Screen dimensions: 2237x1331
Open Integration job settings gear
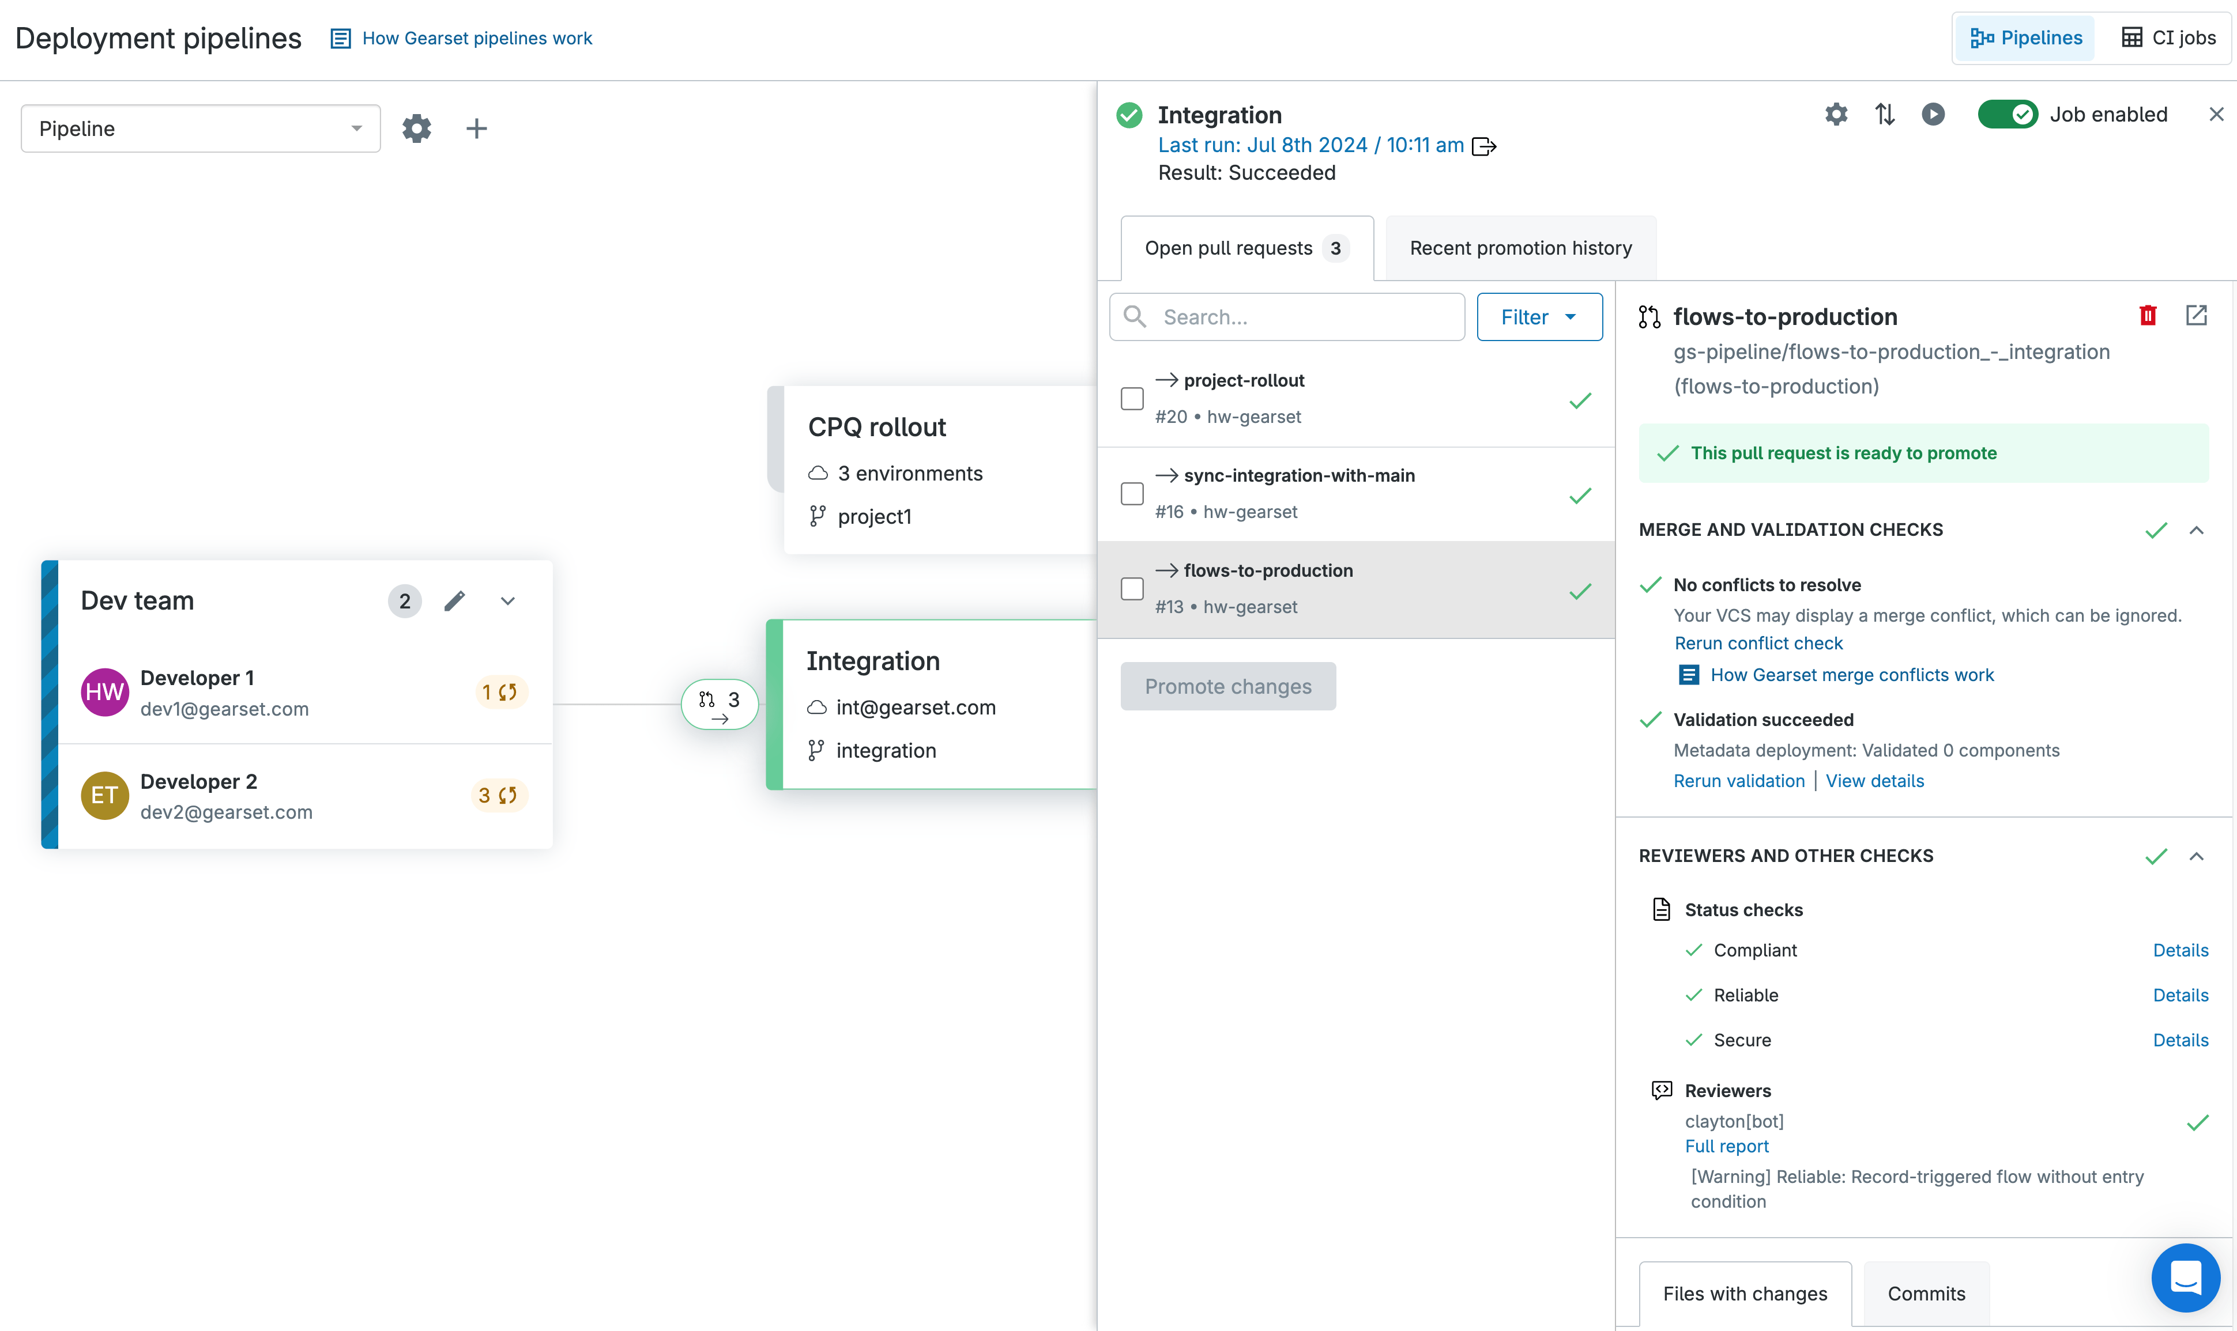[1836, 115]
